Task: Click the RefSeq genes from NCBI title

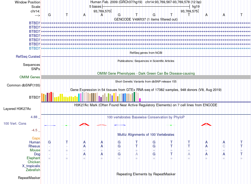Action: pyautogui.click(x=146, y=53)
